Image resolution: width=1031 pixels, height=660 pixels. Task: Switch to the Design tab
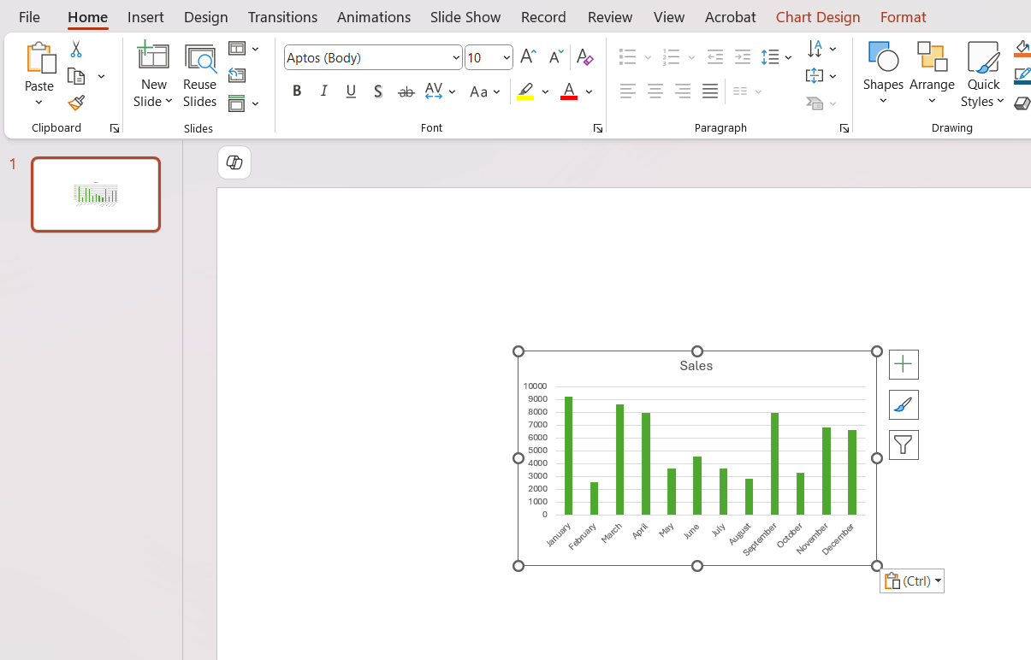206,16
